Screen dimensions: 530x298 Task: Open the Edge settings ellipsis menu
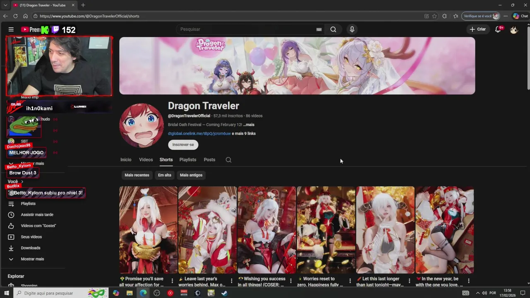click(506, 16)
